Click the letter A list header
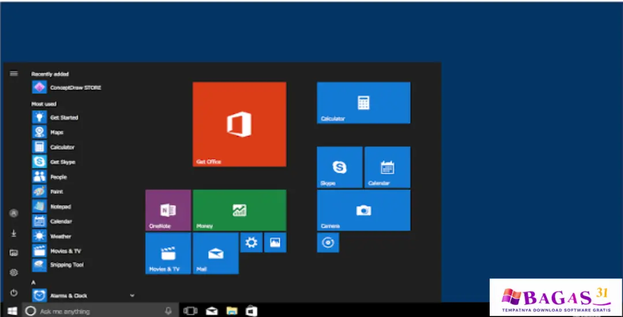Image resolution: width=623 pixels, height=317 pixels. (x=33, y=282)
